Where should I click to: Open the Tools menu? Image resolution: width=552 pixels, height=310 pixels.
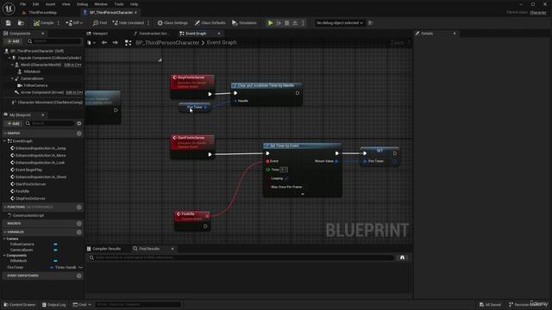pyautogui.click(x=119, y=4)
